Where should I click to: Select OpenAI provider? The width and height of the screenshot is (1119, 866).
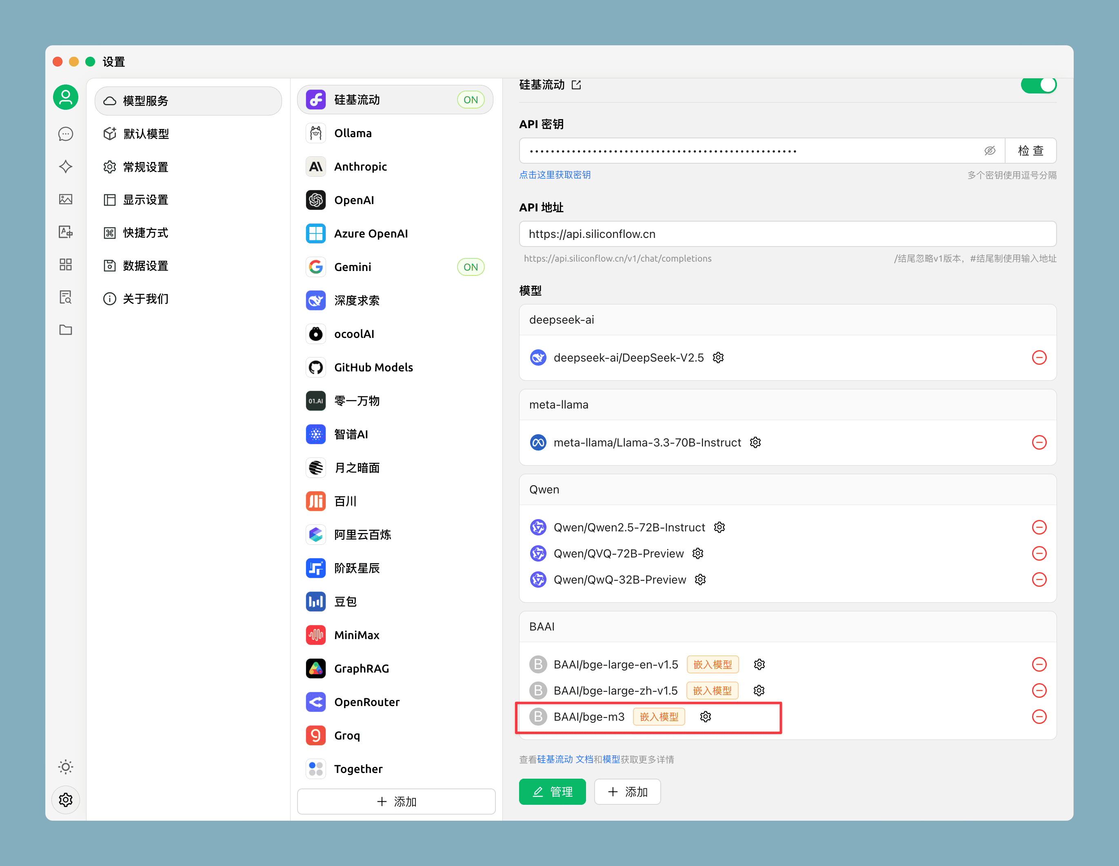(395, 200)
